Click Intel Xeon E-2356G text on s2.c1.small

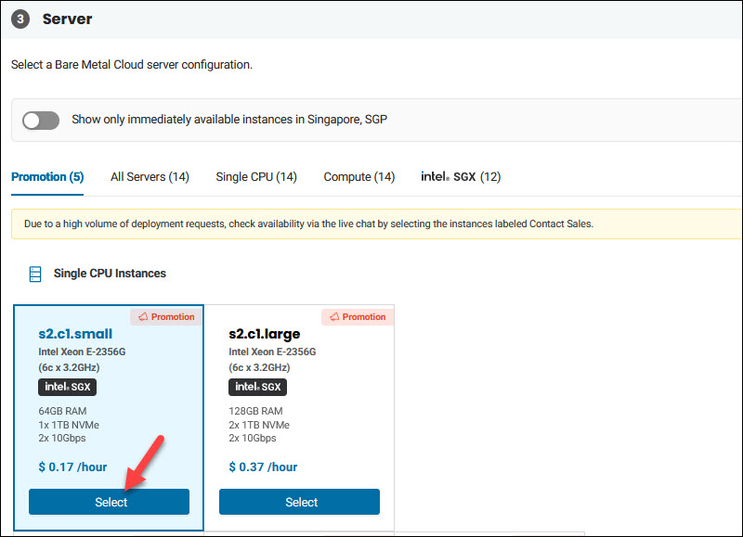[x=82, y=352]
